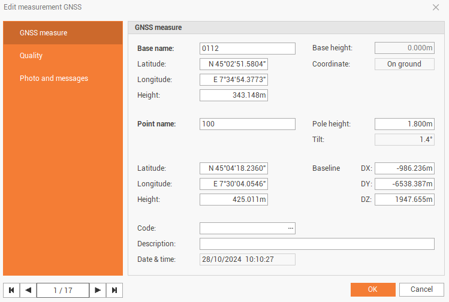The image size is (449, 302).
Task: Edit the Point name field
Action: tap(247, 124)
